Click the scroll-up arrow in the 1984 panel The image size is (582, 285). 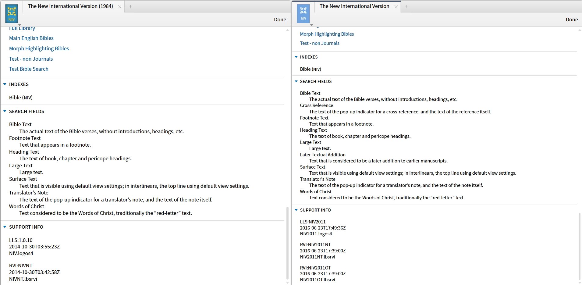click(287, 30)
